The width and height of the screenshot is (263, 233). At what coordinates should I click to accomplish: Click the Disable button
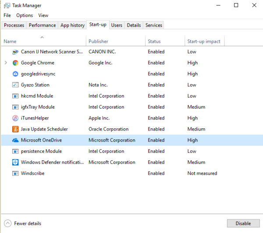point(243,223)
